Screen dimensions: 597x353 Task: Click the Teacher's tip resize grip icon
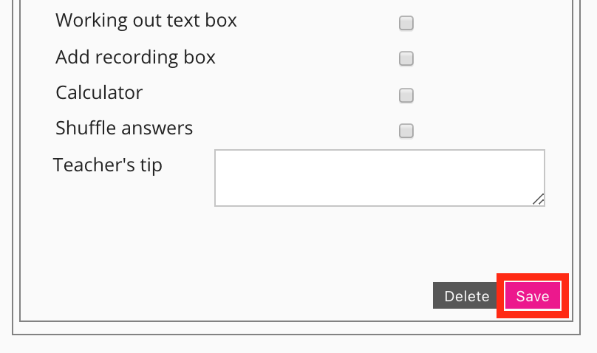pyautogui.click(x=539, y=199)
